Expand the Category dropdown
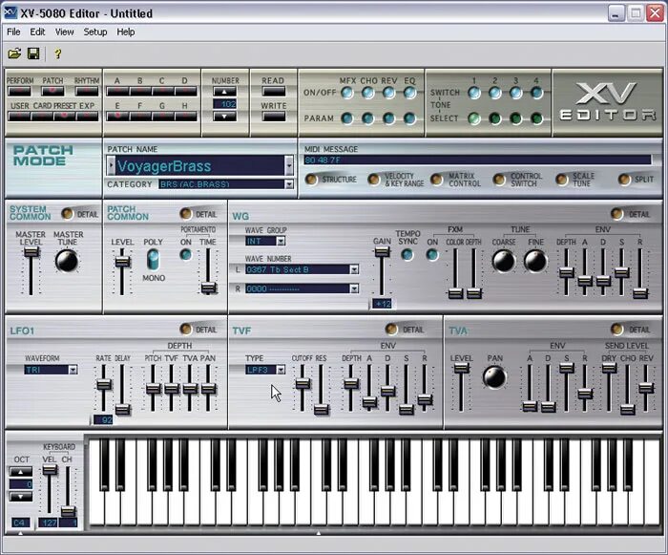Viewport: 668px width, 555px height. pyautogui.click(x=289, y=184)
